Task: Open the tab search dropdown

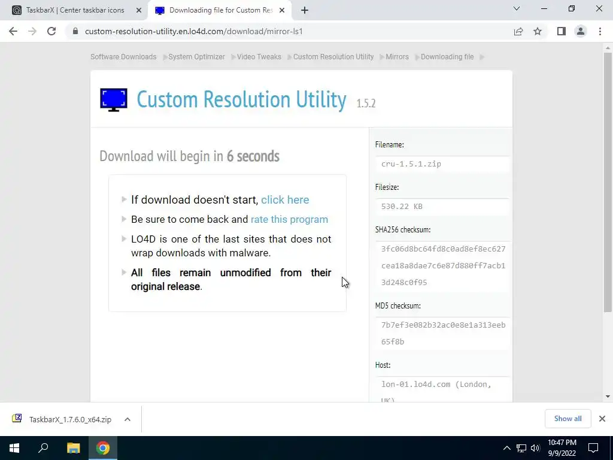Action: click(517, 8)
